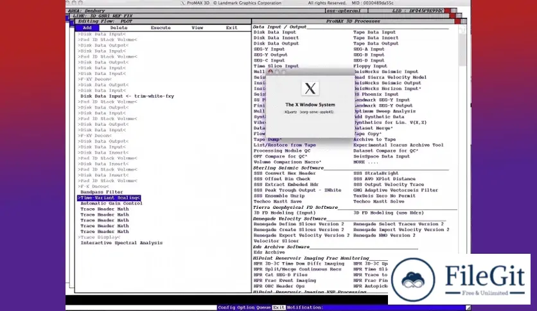Choose HPR Frac Event Imaging process
The width and height of the screenshot is (537, 311).
tap(285, 281)
